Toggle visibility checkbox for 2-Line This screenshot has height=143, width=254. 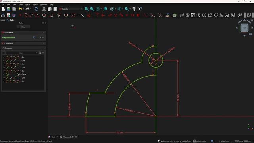[x=4, y=61]
